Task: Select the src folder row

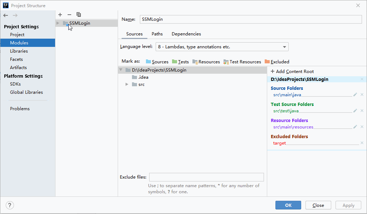Action: click(x=192, y=84)
